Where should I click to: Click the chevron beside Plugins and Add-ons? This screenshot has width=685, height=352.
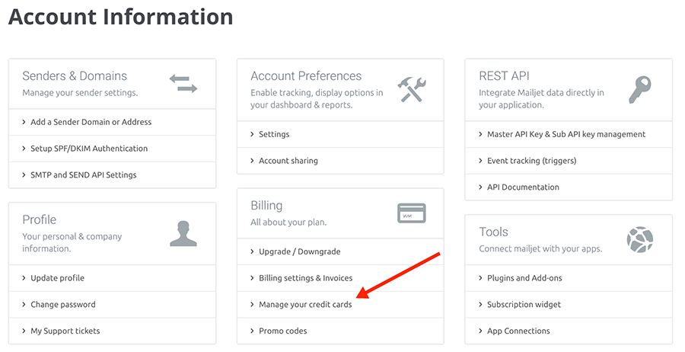coord(480,278)
